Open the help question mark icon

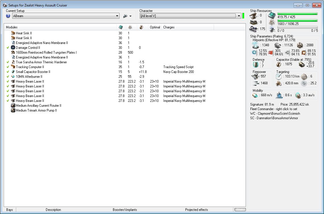coord(8,16)
